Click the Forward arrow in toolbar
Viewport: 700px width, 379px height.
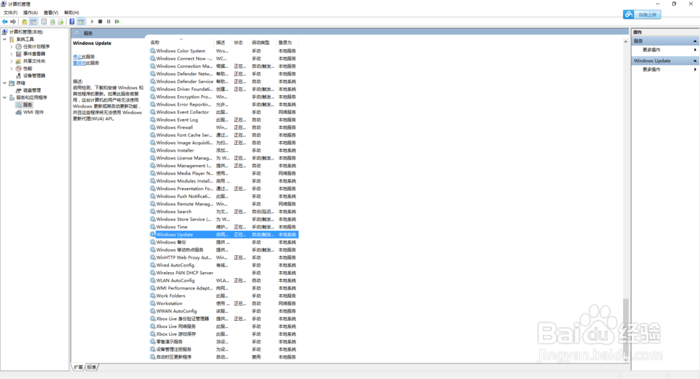click(13, 22)
